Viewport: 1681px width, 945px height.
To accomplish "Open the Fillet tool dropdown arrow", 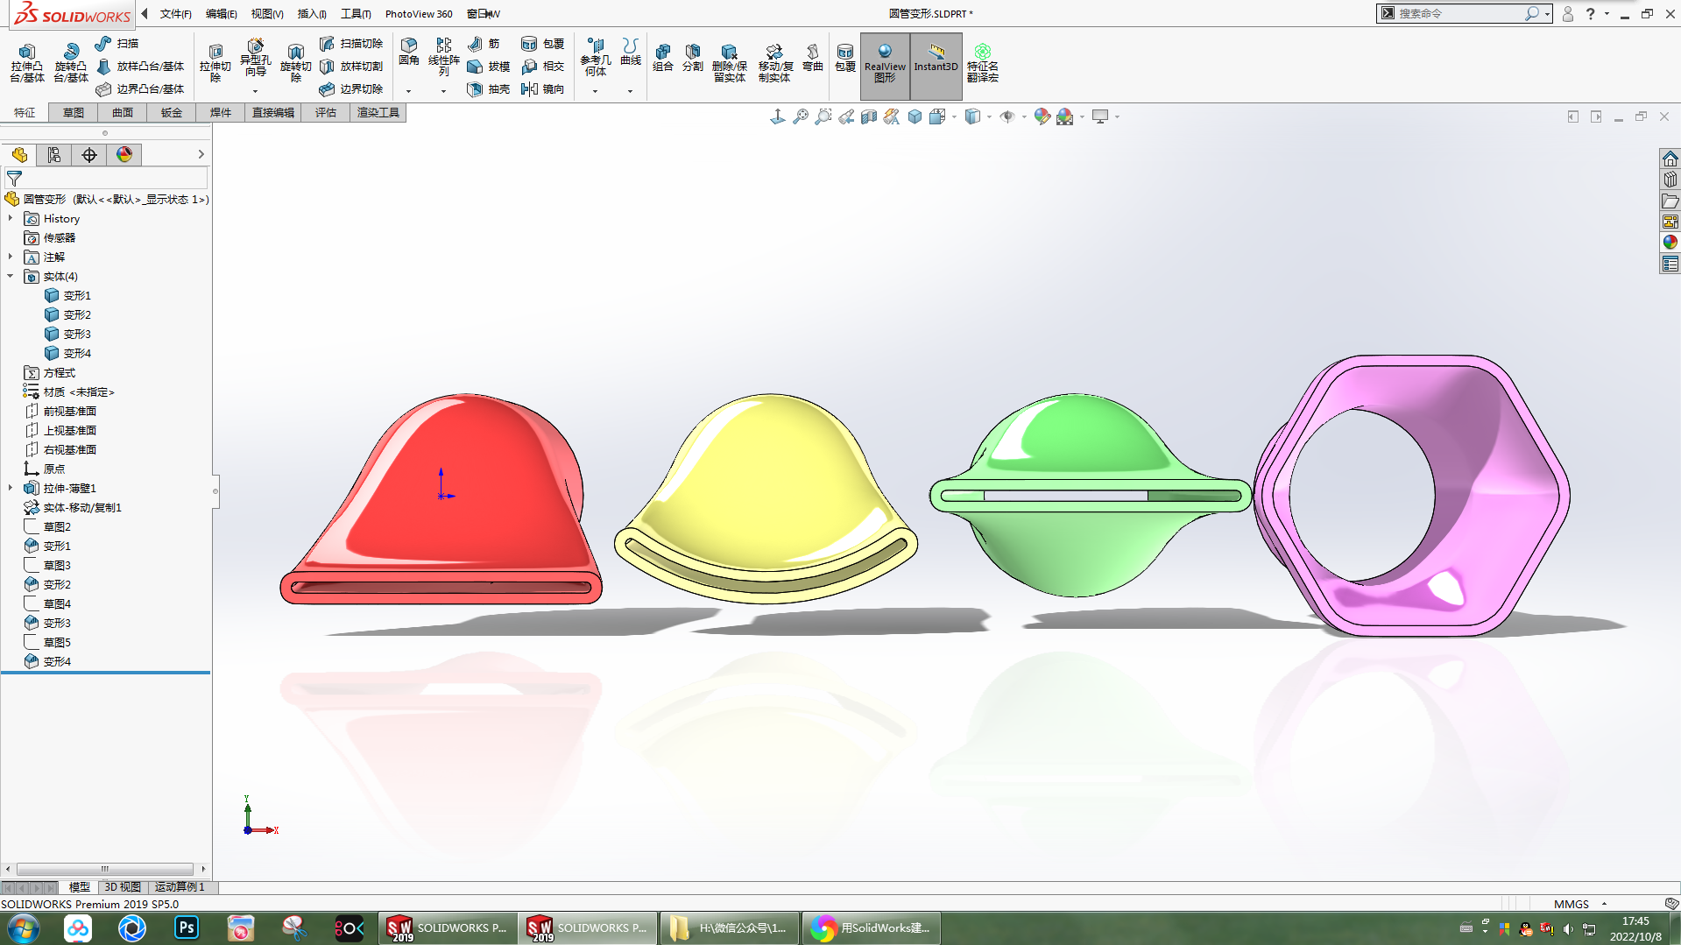I will 408,91.
